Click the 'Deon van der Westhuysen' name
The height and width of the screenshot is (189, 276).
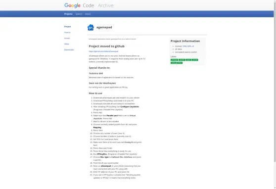click(102, 83)
